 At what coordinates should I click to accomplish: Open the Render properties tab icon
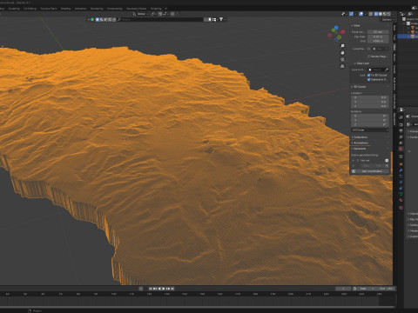click(401, 124)
